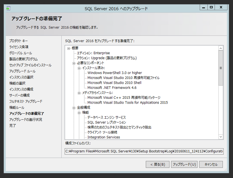The height and width of the screenshot is (178, 233).
Task: Select プロダクト キー step in sidebar
Action: (x=19, y=41)
